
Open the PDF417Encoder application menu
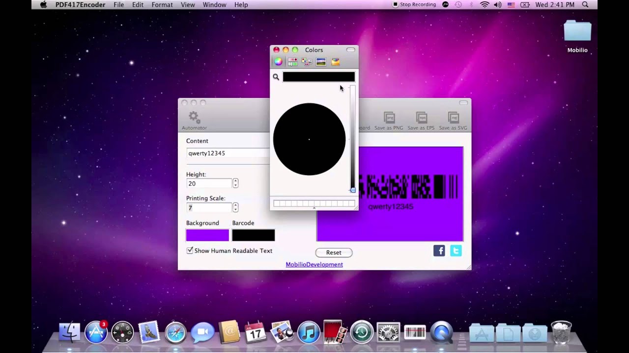81,5
